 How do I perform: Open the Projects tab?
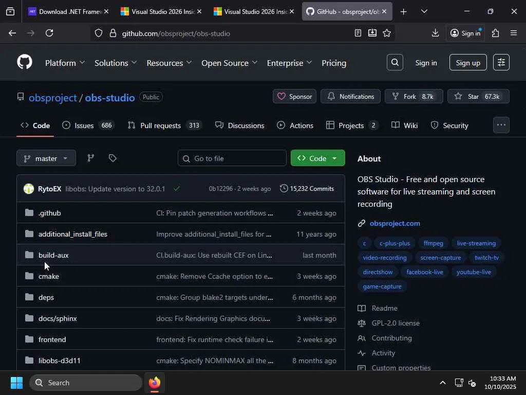(352, 125)
